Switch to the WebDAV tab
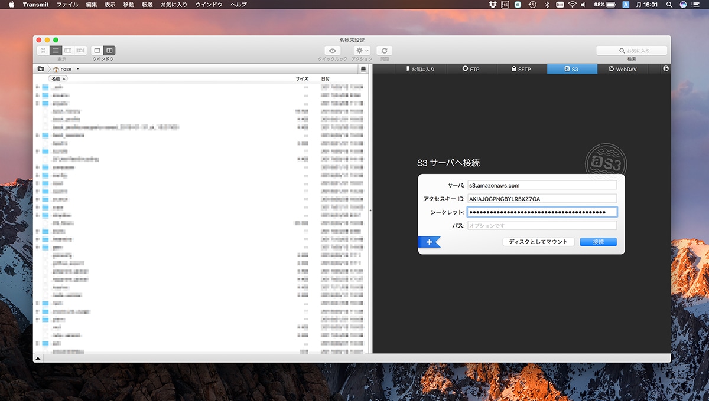Screen dimensions: 709x401 point(622,69)
